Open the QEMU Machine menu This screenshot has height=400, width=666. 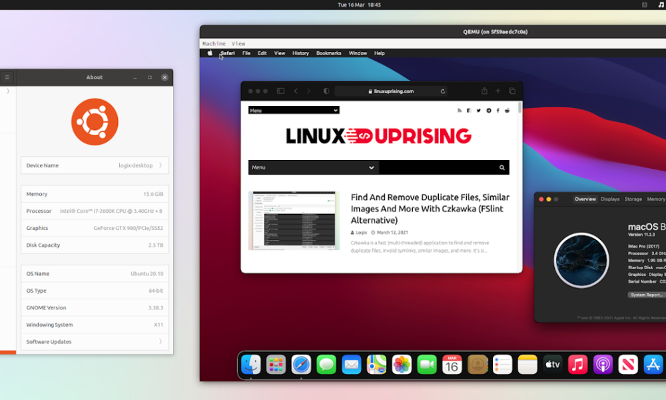214,44
